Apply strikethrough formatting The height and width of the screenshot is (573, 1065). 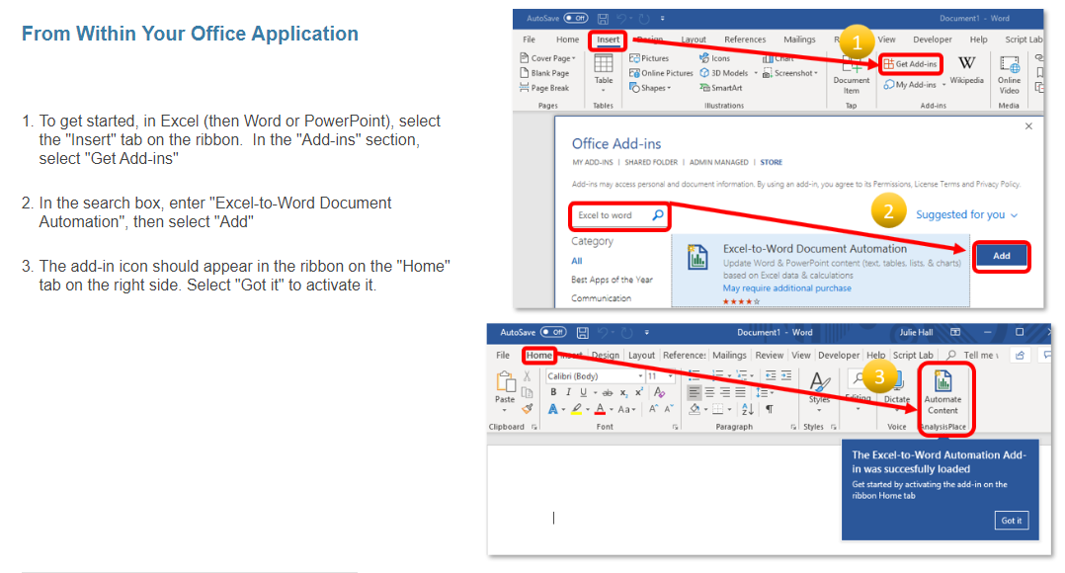pyautogui.click(x=608, y=392)
